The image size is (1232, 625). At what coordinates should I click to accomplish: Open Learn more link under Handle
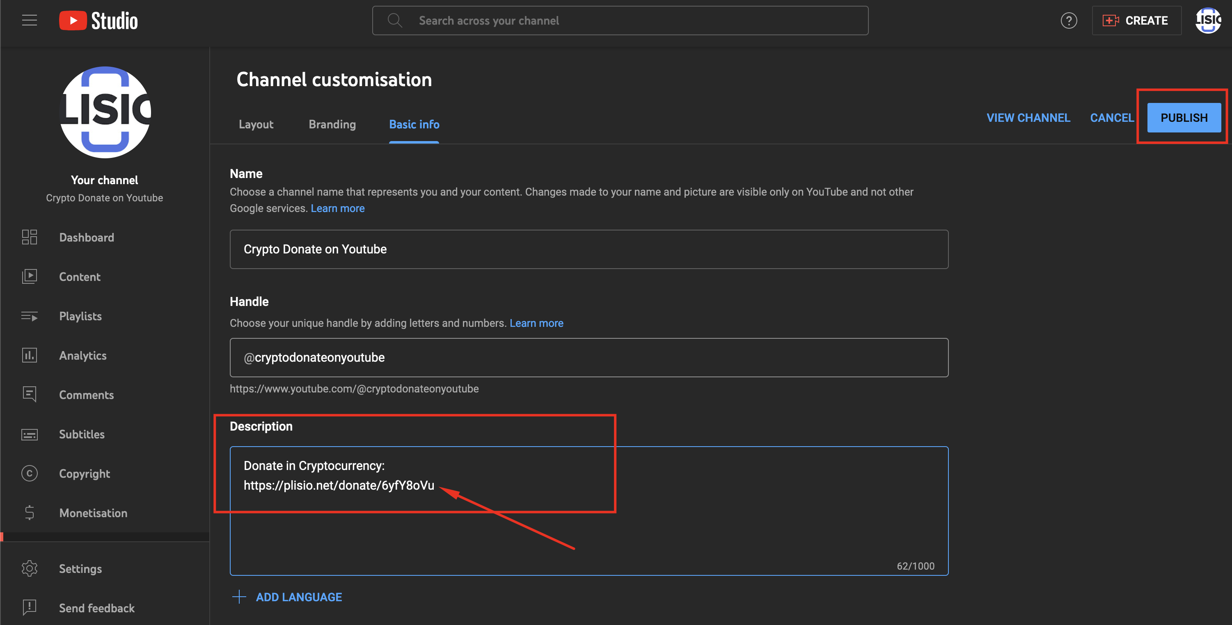[x=536, y=323]
